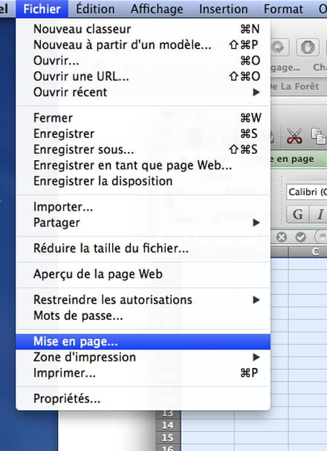Click the Bold G formatting button
Screen dimensions: 327x451
pyautogui.click(x=297, y=214)
